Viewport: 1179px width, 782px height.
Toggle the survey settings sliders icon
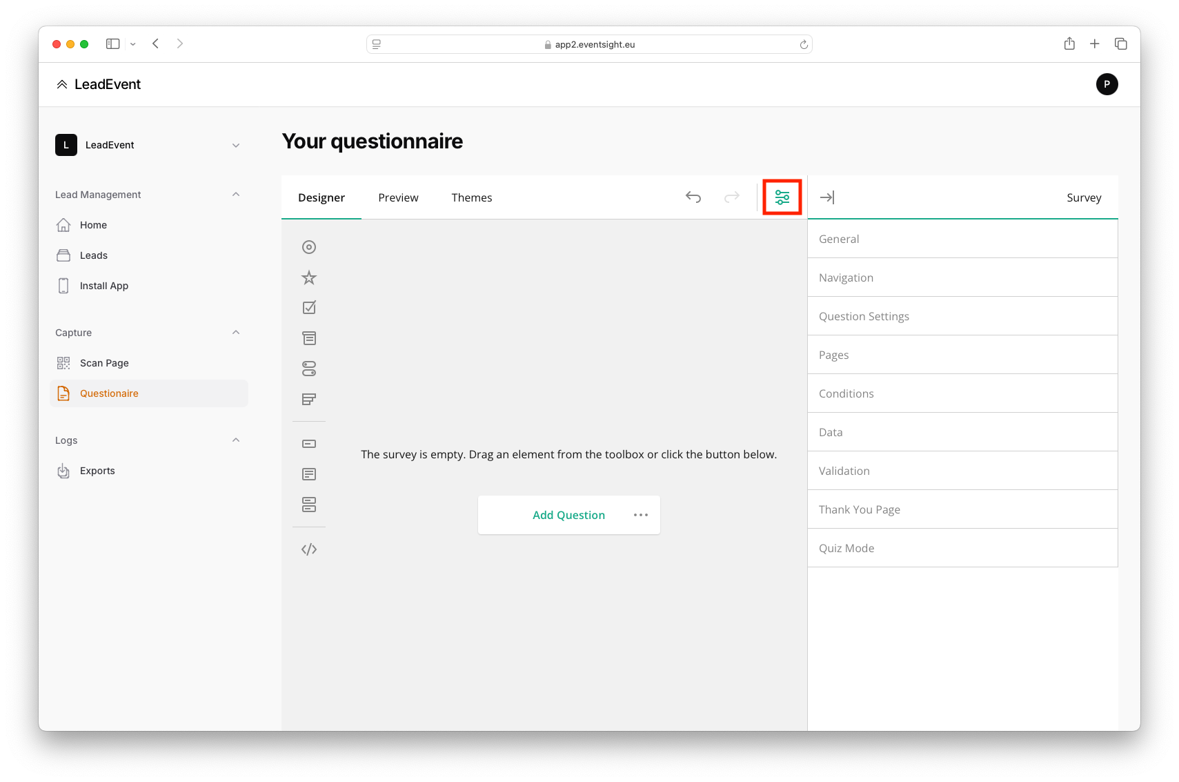tap(782, 197)
